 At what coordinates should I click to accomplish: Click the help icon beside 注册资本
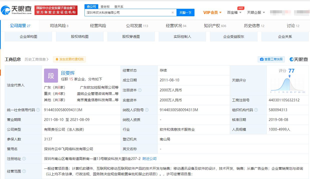coord(140,90)
